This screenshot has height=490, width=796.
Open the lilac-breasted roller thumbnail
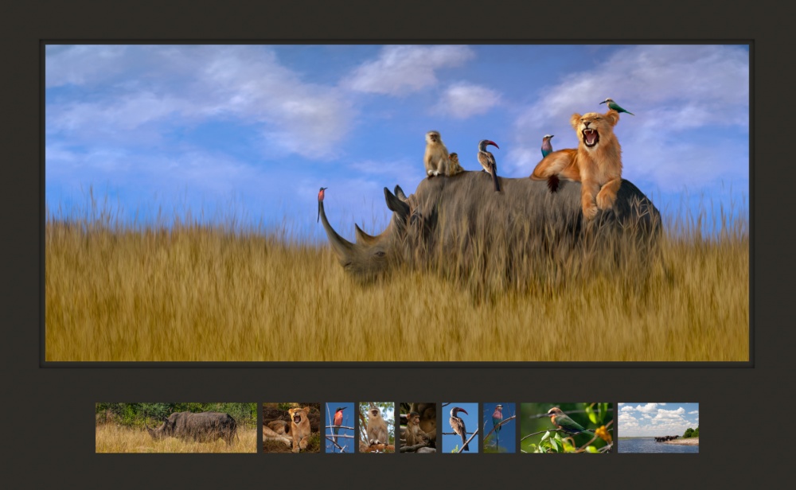pos(499,428)
